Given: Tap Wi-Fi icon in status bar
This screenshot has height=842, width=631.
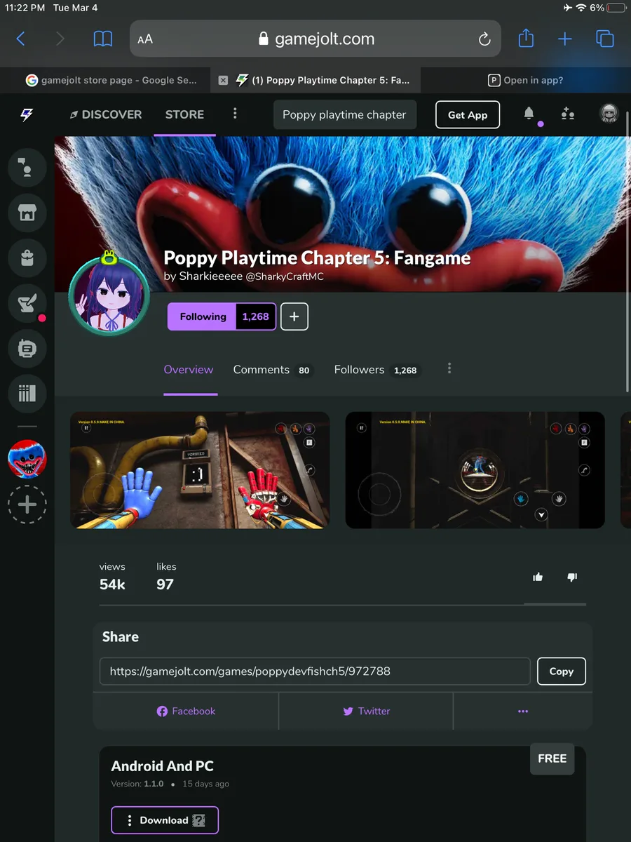Looking at the screenshot, I should [581, 8].
